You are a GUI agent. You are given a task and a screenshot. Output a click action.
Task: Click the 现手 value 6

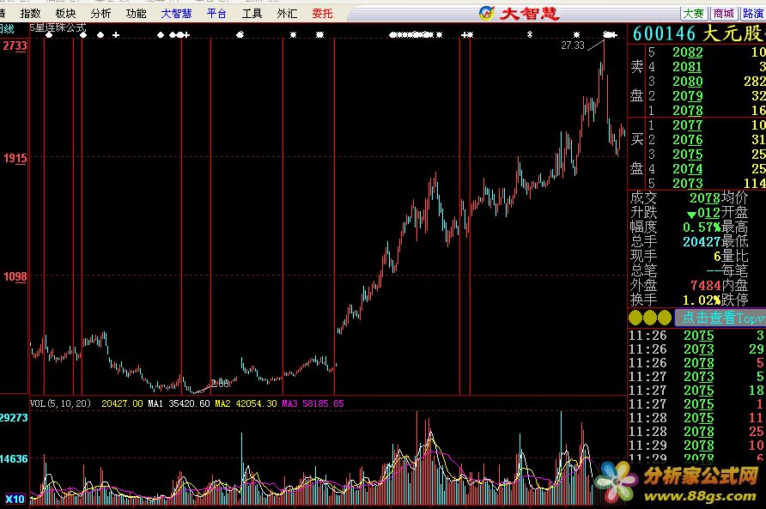(717, 256)
